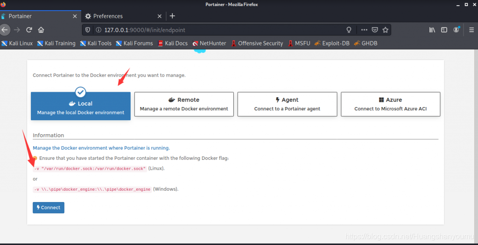Open the Firefox hamburger menu
This screenshot has height=245, width=478.
point(471,30)
